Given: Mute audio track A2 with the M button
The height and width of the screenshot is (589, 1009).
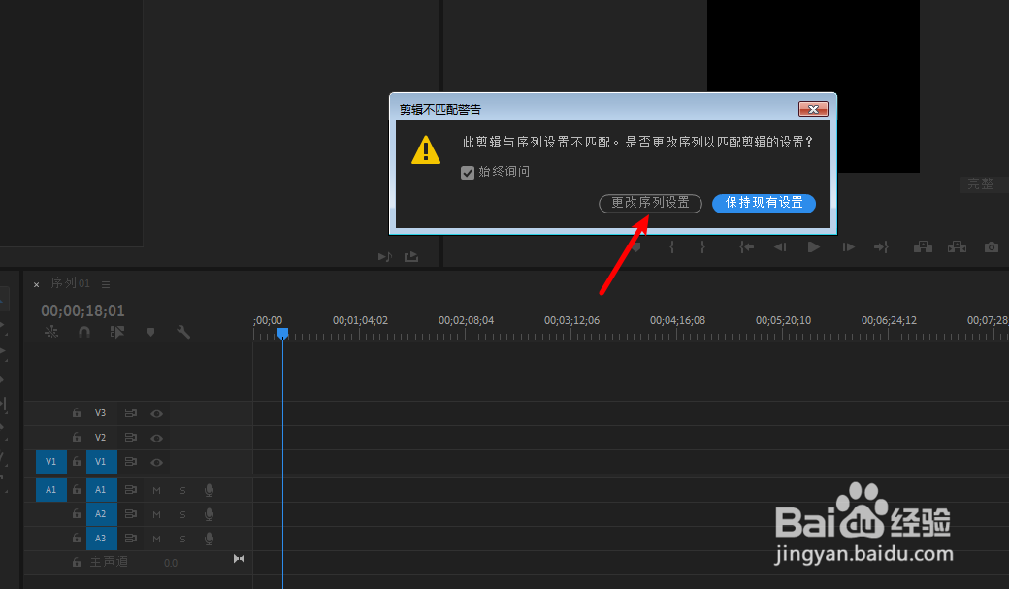Looking at the screenshot, I should tap(156, 513).
